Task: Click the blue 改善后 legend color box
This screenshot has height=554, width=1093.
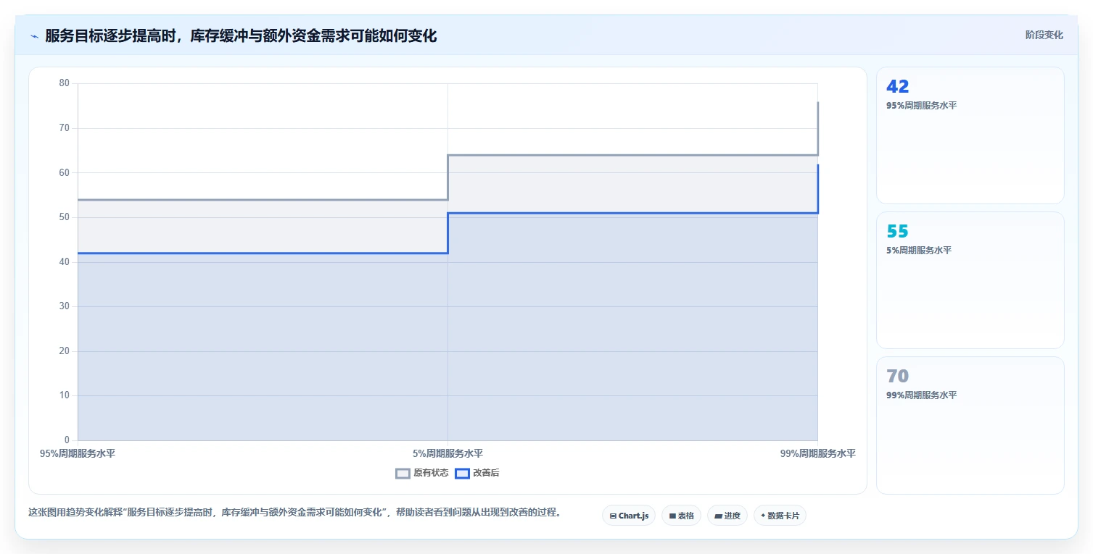Action: (x=462, y=473)
